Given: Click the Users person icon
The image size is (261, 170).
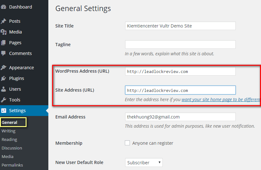Looking at the screenshot, I should (3, 89).
